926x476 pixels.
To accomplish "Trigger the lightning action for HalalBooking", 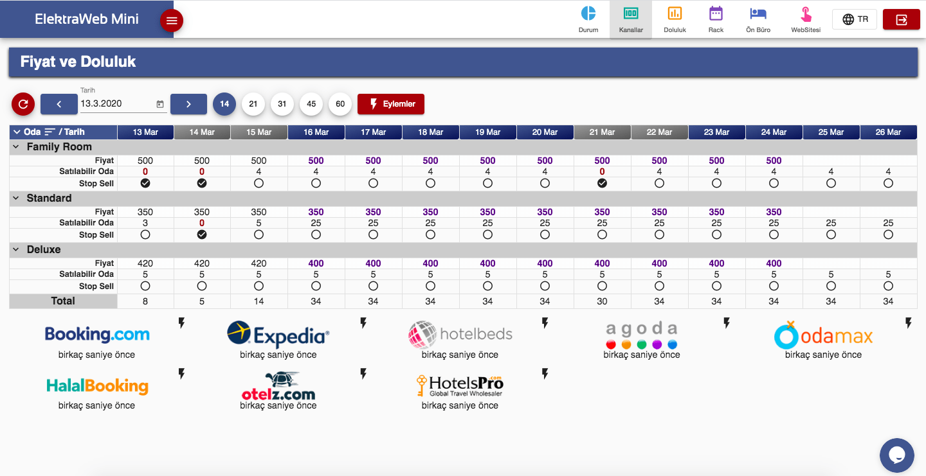I will pos(181,373).
